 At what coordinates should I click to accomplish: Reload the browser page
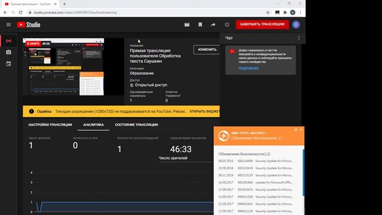[20, 13]
